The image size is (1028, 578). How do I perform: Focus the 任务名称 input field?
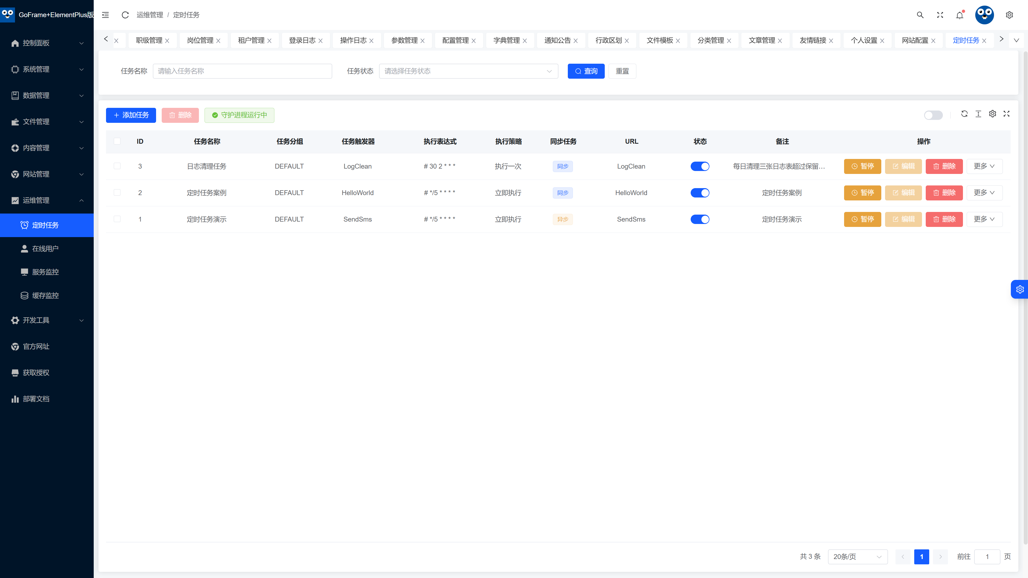click(242, 71)
